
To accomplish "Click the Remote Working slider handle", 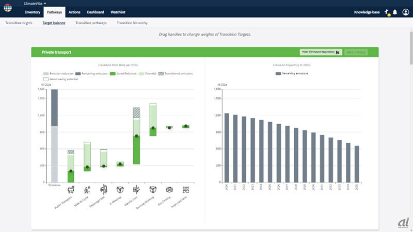I will (153, 128).
